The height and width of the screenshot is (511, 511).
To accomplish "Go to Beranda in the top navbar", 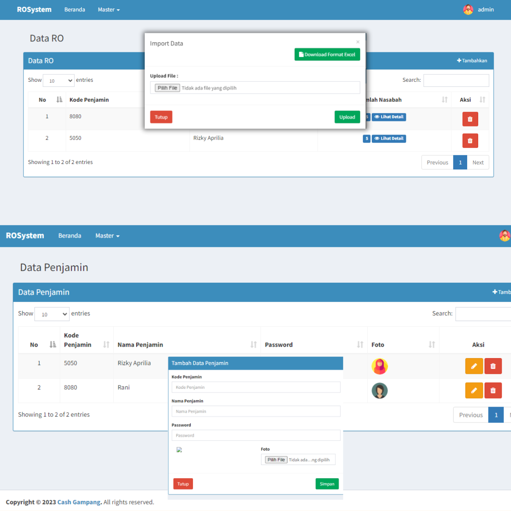I will coord(75,10).
